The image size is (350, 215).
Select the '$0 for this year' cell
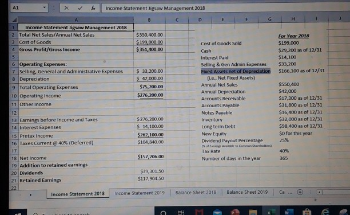coord(296,134)
